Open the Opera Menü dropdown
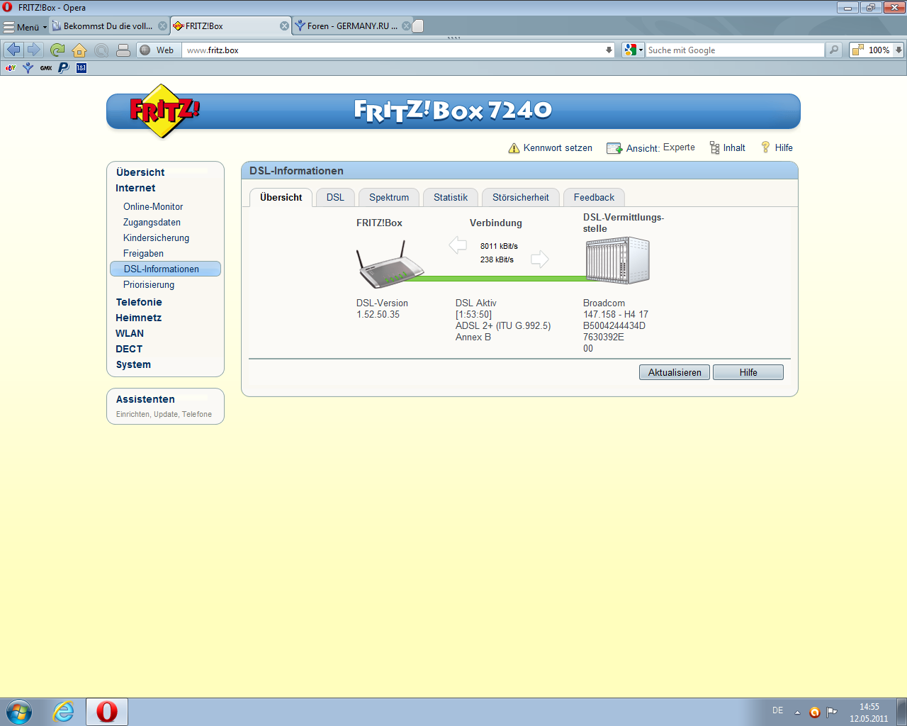The width and height of the screenshot is (907, 726). click(x=25, y=27)
